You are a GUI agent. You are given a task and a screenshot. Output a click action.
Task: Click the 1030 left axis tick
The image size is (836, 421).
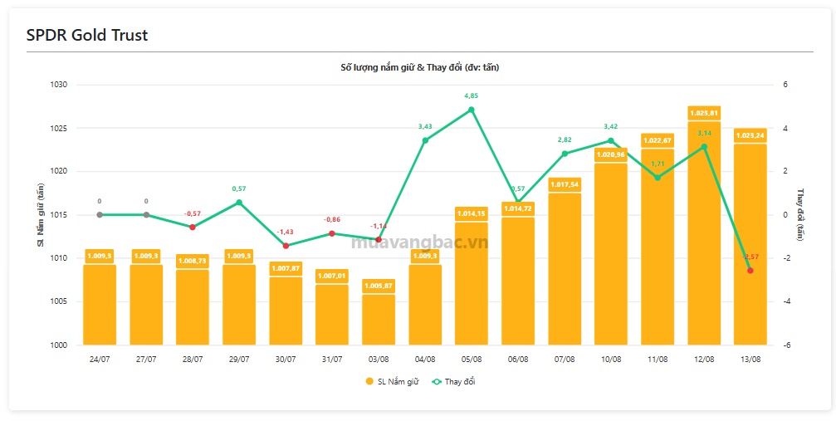59,85
